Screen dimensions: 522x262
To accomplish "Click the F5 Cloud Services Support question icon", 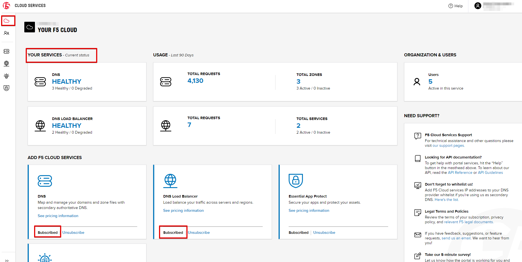I will pos(417,136).
